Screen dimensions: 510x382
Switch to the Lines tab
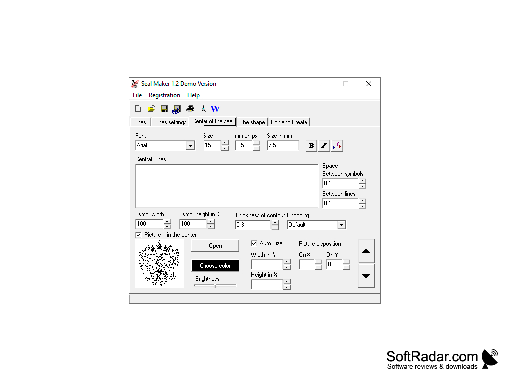(140, 122)
